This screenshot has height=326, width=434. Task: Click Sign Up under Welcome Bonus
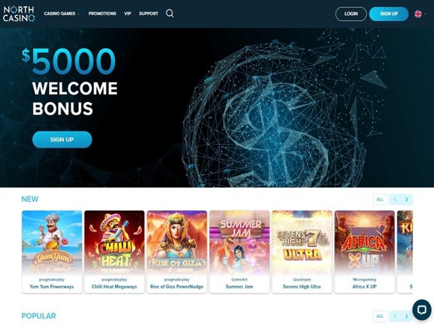(x=62, y=140)
